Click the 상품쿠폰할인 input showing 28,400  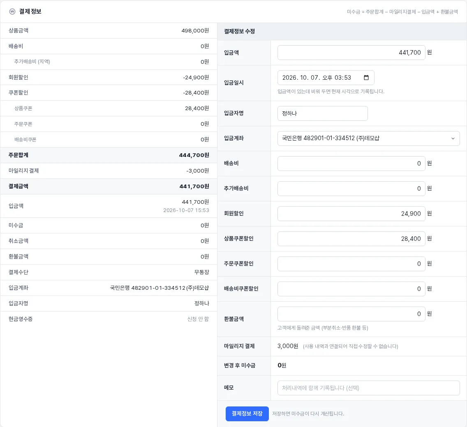351,238
